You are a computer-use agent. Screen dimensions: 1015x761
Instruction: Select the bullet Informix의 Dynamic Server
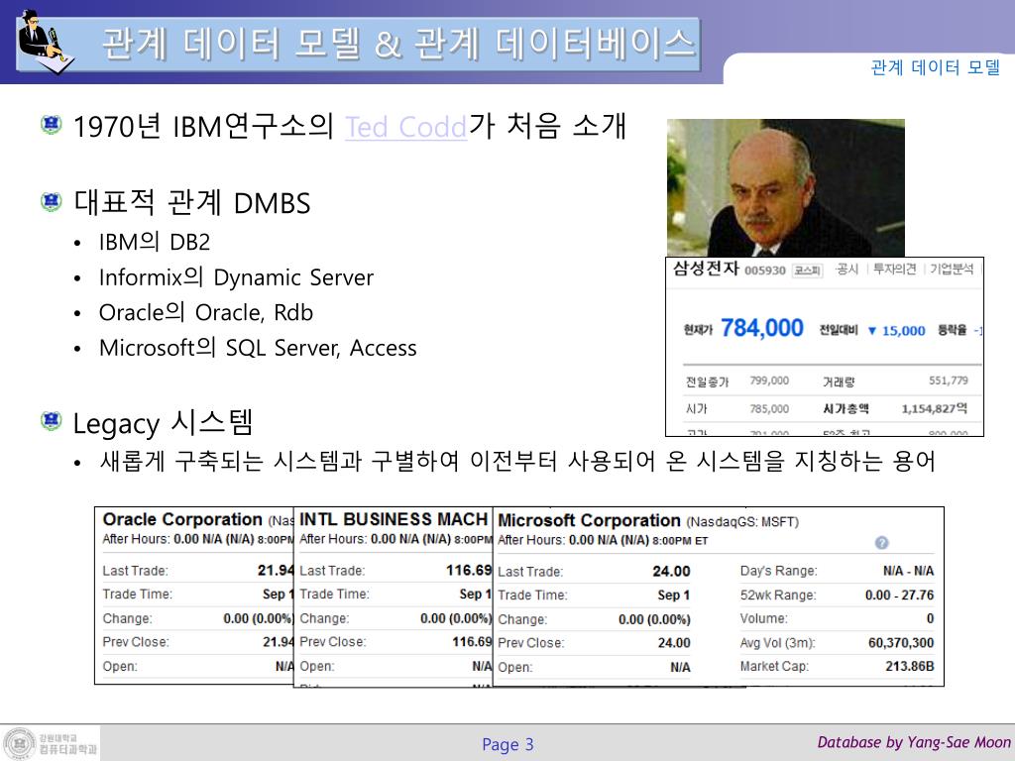coord(236,277)
